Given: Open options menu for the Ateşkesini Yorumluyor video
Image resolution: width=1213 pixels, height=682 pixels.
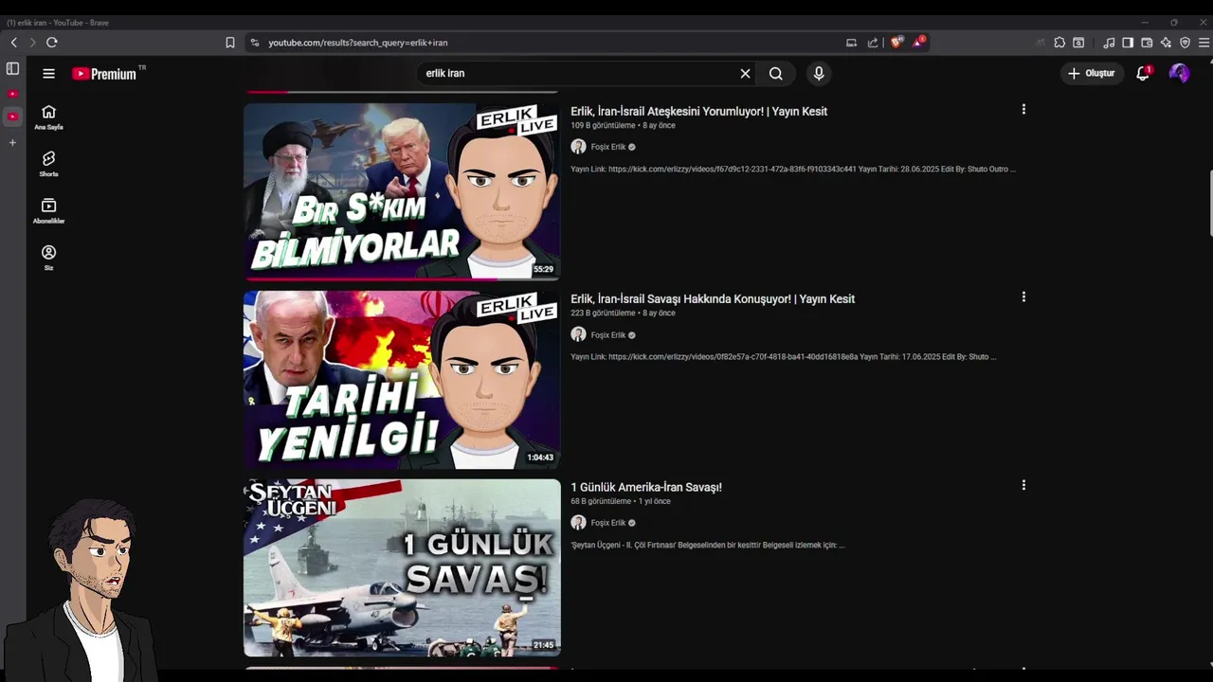Looking at the screenshot, I should [x=1023, y=110].
